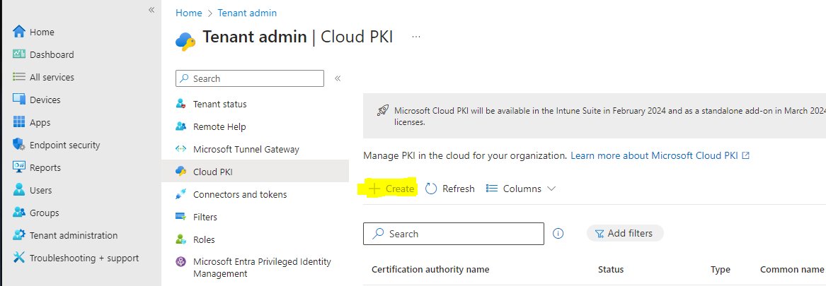Viewport: 826px width, 286px height.
Task: Click the Refresh button label
Action: pos(459,189)
